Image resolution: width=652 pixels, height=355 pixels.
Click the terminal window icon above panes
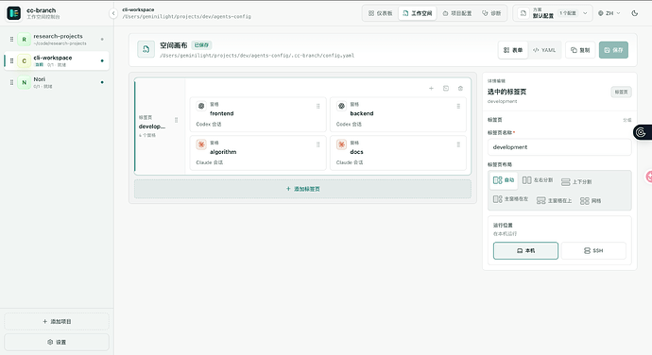(446, 88)
